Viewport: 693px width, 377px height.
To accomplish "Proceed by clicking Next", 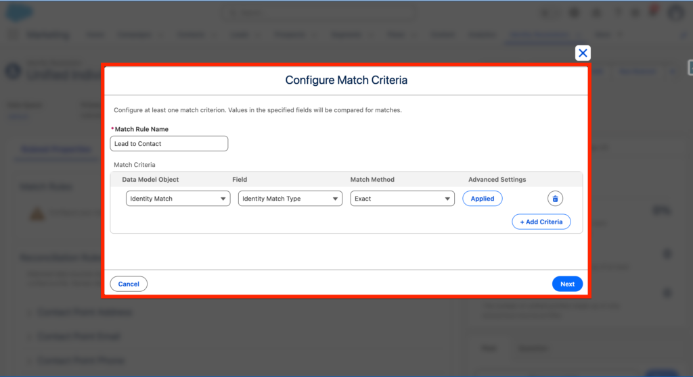I will pyautogui.click(x=567, y=284).
